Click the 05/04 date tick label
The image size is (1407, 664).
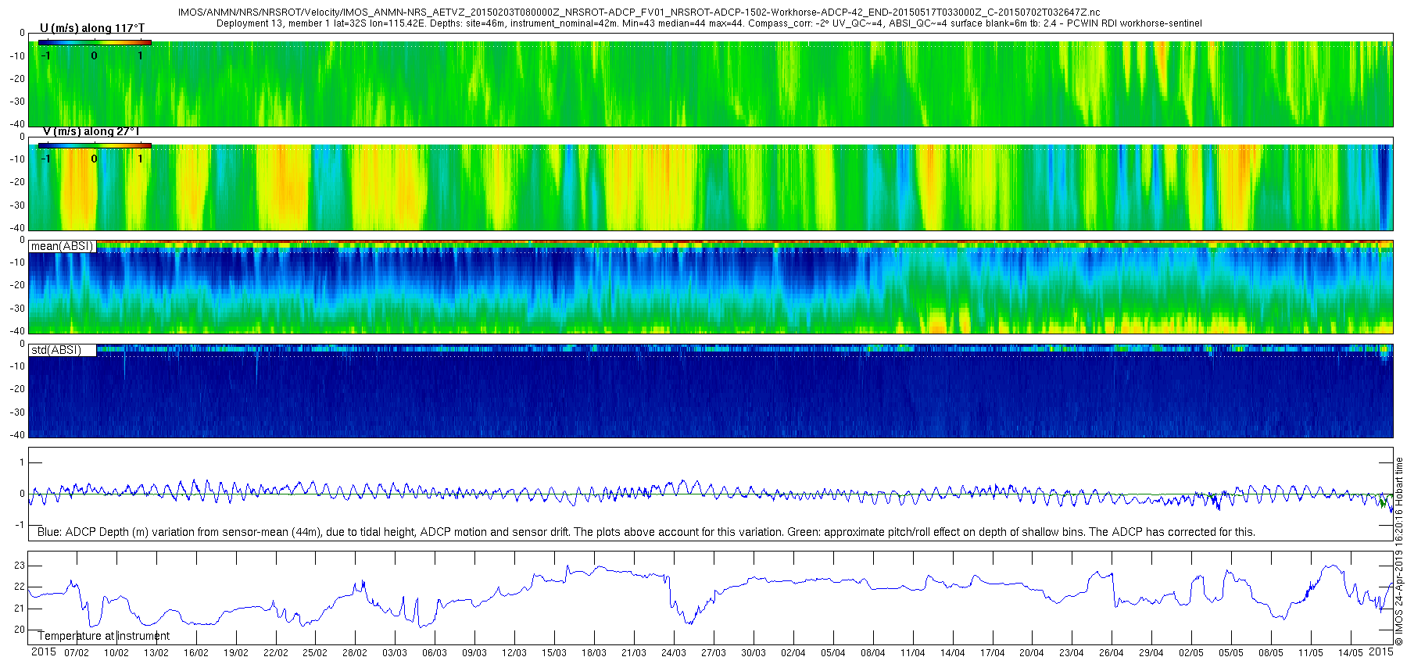click(833, 653)
